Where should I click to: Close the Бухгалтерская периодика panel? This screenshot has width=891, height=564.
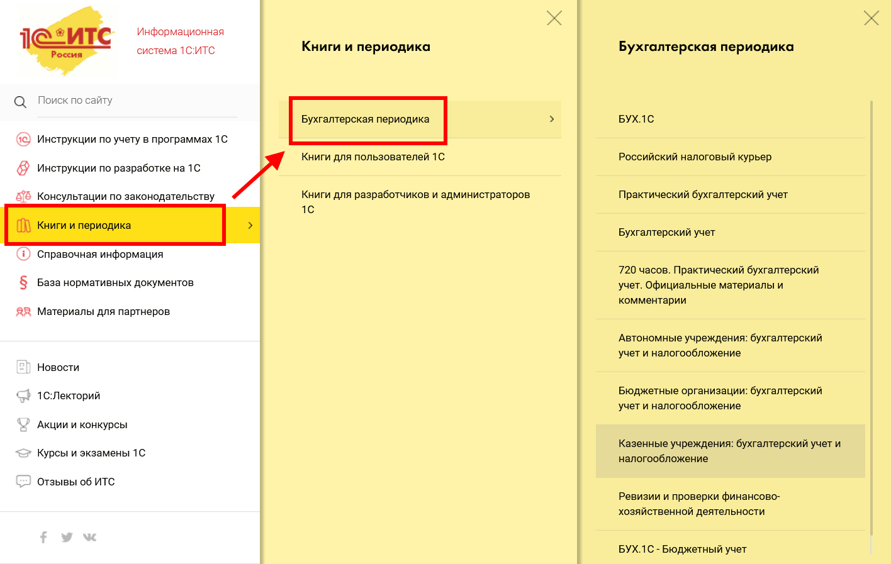coord(871,18)
